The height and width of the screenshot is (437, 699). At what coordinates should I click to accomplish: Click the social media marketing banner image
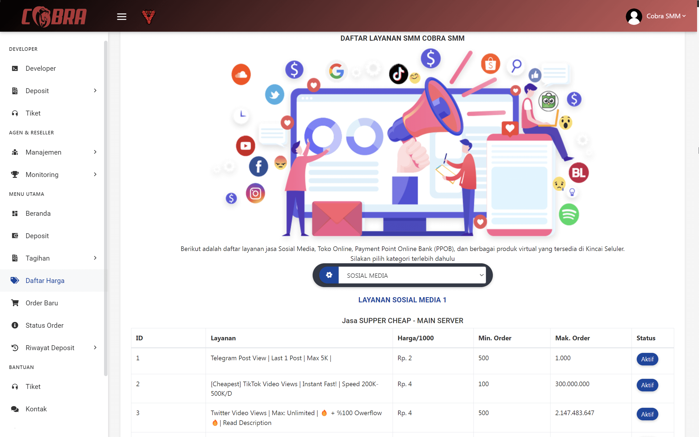pyautogui.click(x=402, y=143)
